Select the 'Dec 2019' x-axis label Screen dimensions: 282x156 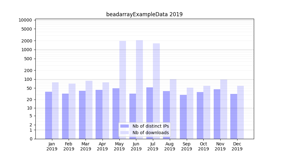pyautogui.click(x=237, y=146)
